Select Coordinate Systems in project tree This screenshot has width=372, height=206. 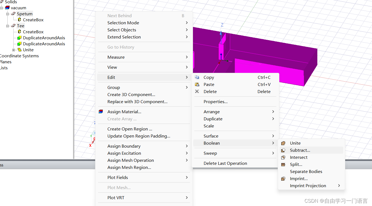tap(19, 56)
